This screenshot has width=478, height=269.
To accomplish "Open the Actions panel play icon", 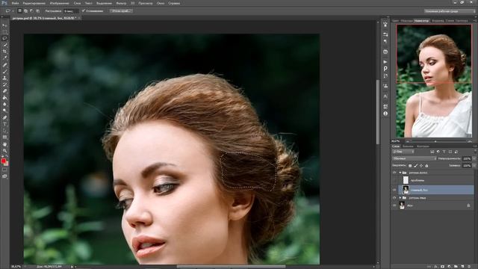I will [x=385, y=62].
